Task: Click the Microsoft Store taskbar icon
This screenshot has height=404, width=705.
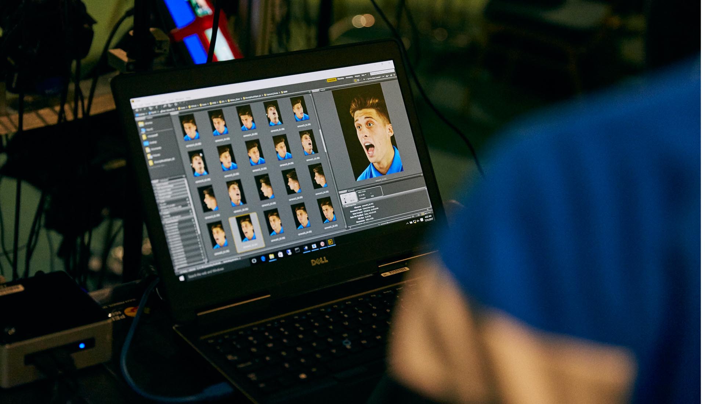Action: [x=280, y=255]
